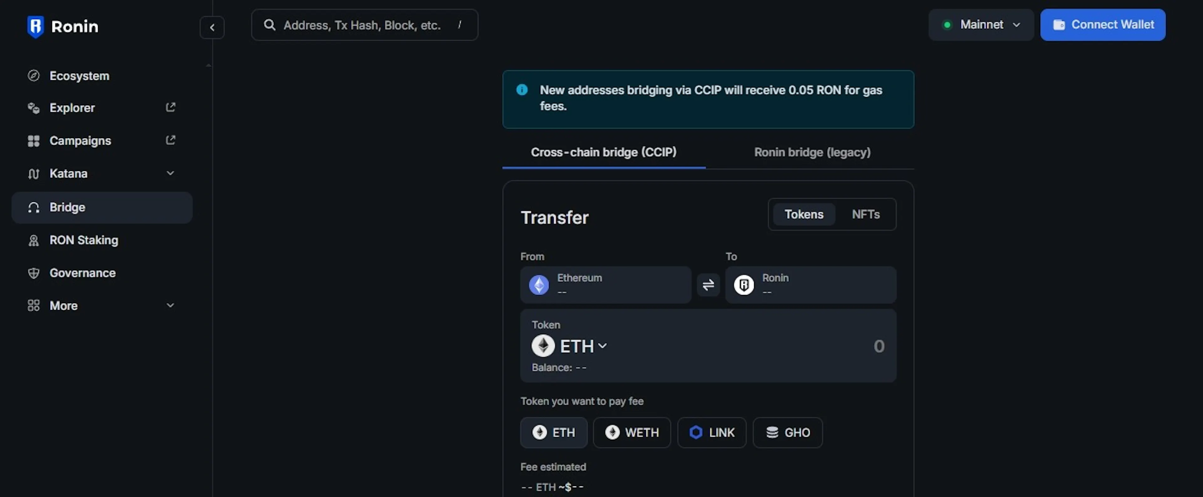Open Governance in the sidebar
The width and height of the screenshot is (1203, 497).
[x=102, y=273]
